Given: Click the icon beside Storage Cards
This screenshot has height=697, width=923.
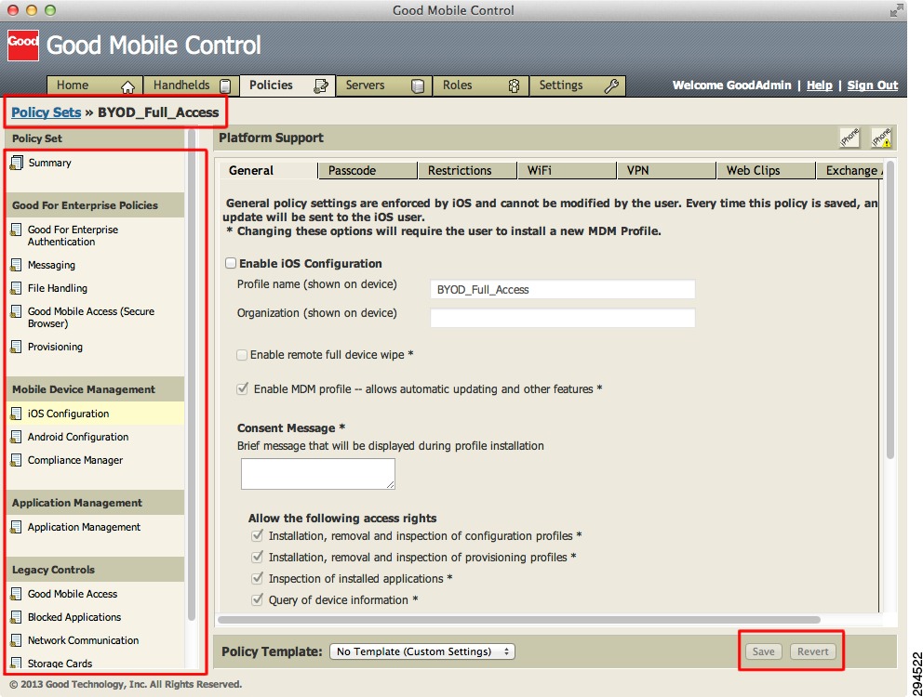Looking at the screenshot, I should coord(17,664).
